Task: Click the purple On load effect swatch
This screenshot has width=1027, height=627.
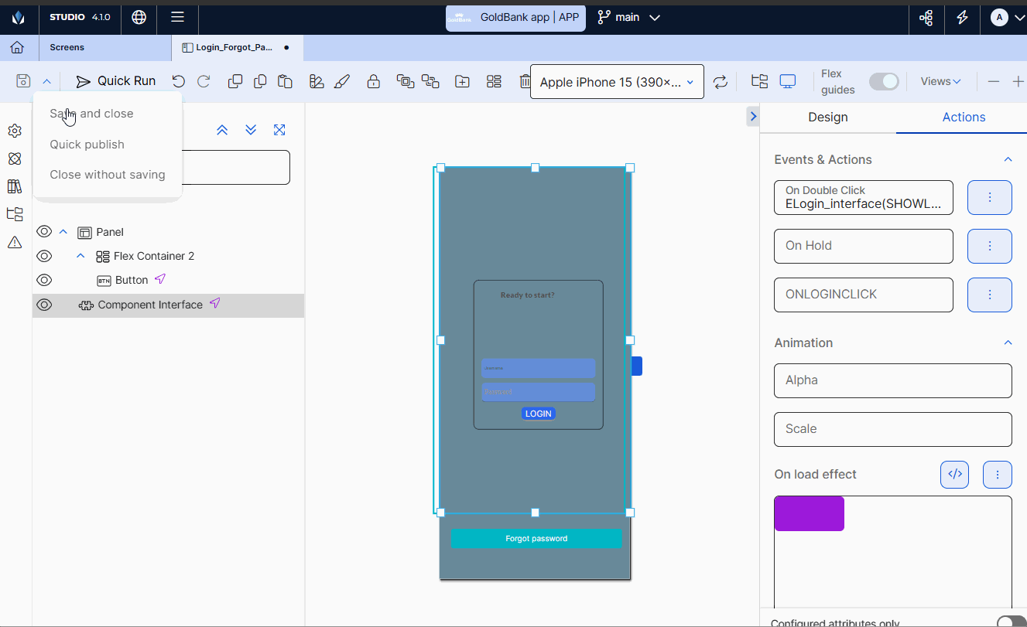Action: pos(809,513)
